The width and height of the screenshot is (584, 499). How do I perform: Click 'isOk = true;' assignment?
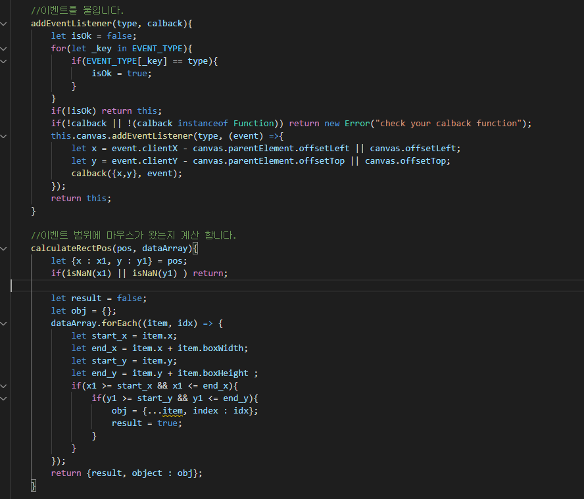pyautogui.click(x=122, y=74)
